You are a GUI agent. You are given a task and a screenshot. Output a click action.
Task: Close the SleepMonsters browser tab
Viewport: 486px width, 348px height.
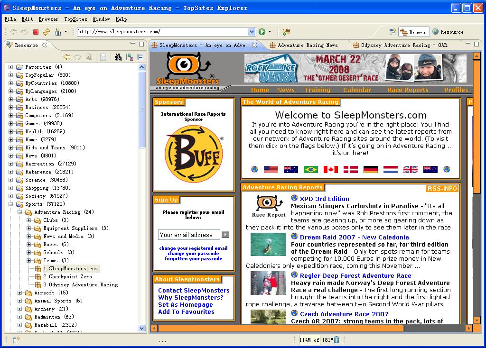254,45
